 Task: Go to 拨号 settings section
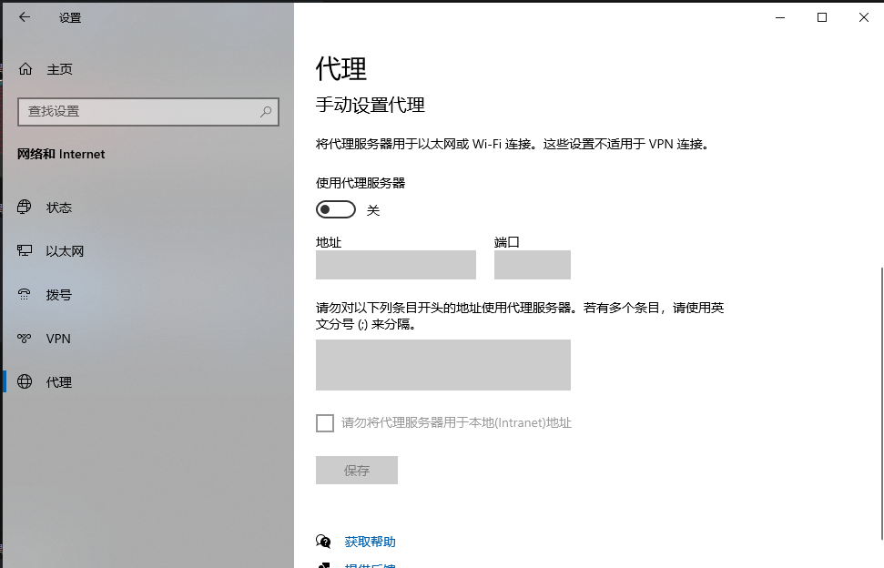pyautogui.click(x=59, y=295)
